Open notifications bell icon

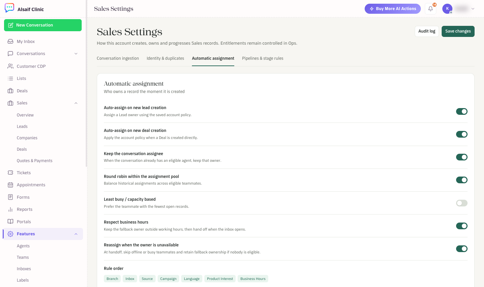tap(431, 9)
